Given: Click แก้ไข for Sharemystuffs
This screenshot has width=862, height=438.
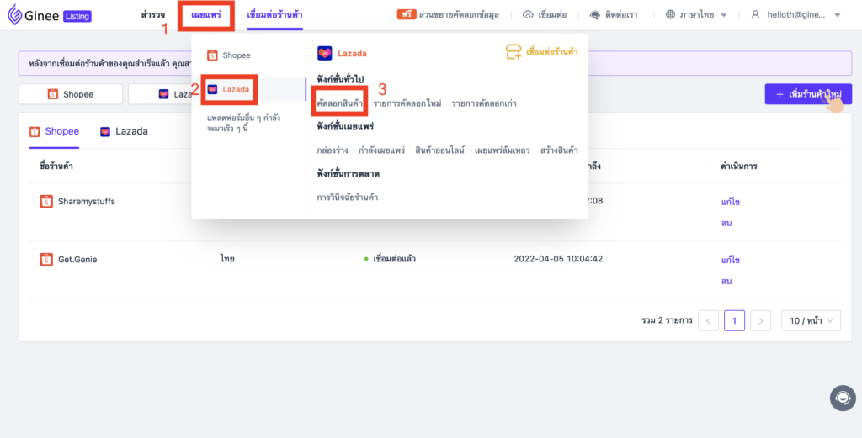Looking at the screenshot, I should point(730,202).
